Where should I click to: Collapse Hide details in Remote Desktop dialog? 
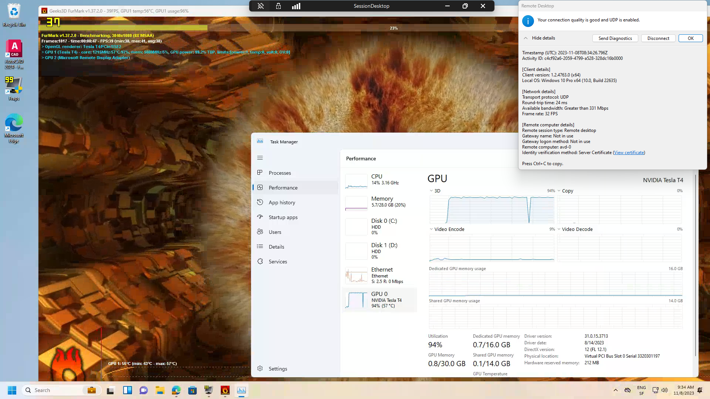[539, 38]
